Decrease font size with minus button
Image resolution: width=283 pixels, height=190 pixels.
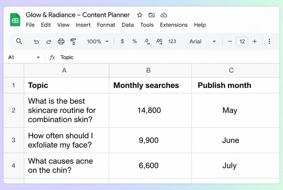[230, 41]
